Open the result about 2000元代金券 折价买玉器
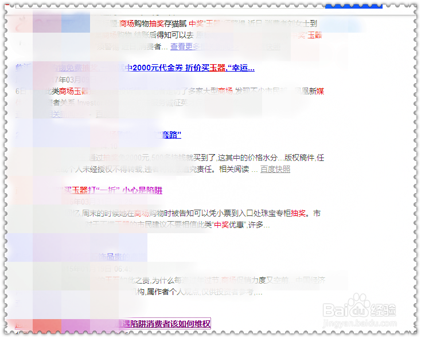The image size is (421, 338). 135,68
